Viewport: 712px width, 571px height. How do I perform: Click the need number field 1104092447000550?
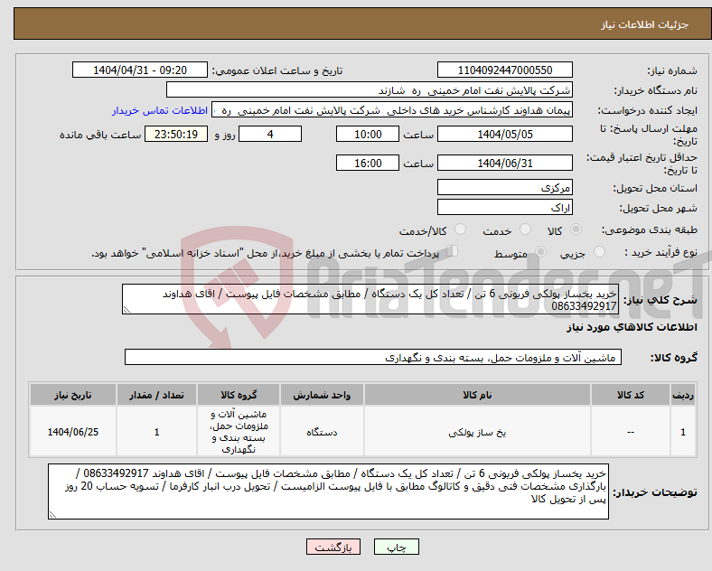pyautogui.click(x=505, y=70)
